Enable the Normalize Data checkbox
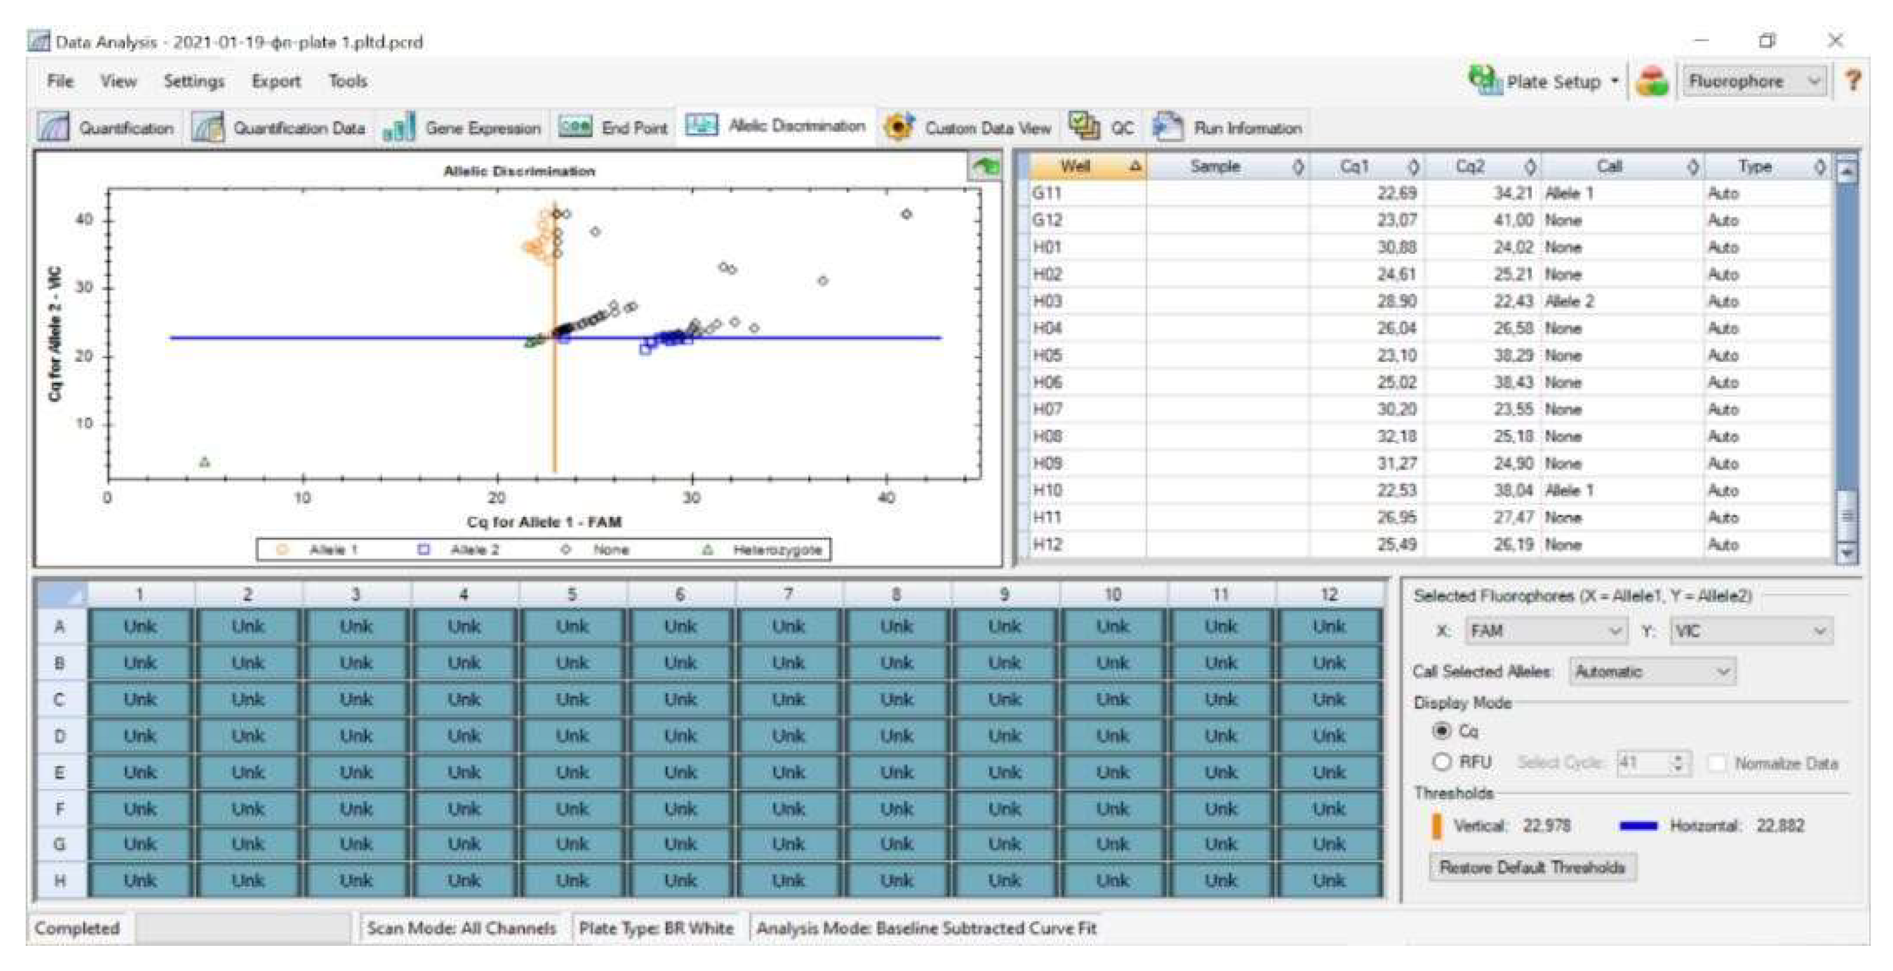 [x=1717, y=763]
